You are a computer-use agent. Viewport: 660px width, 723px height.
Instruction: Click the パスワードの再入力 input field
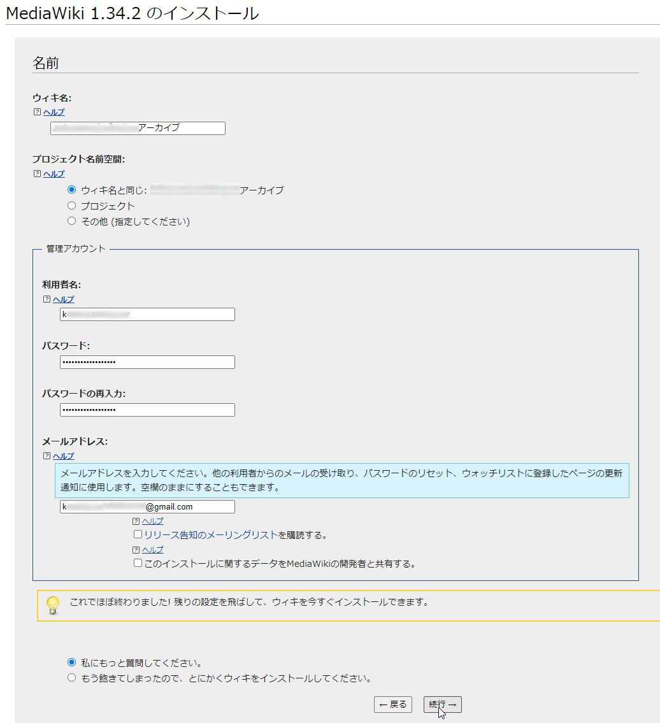pyautogui.click(x=147, y=410)
